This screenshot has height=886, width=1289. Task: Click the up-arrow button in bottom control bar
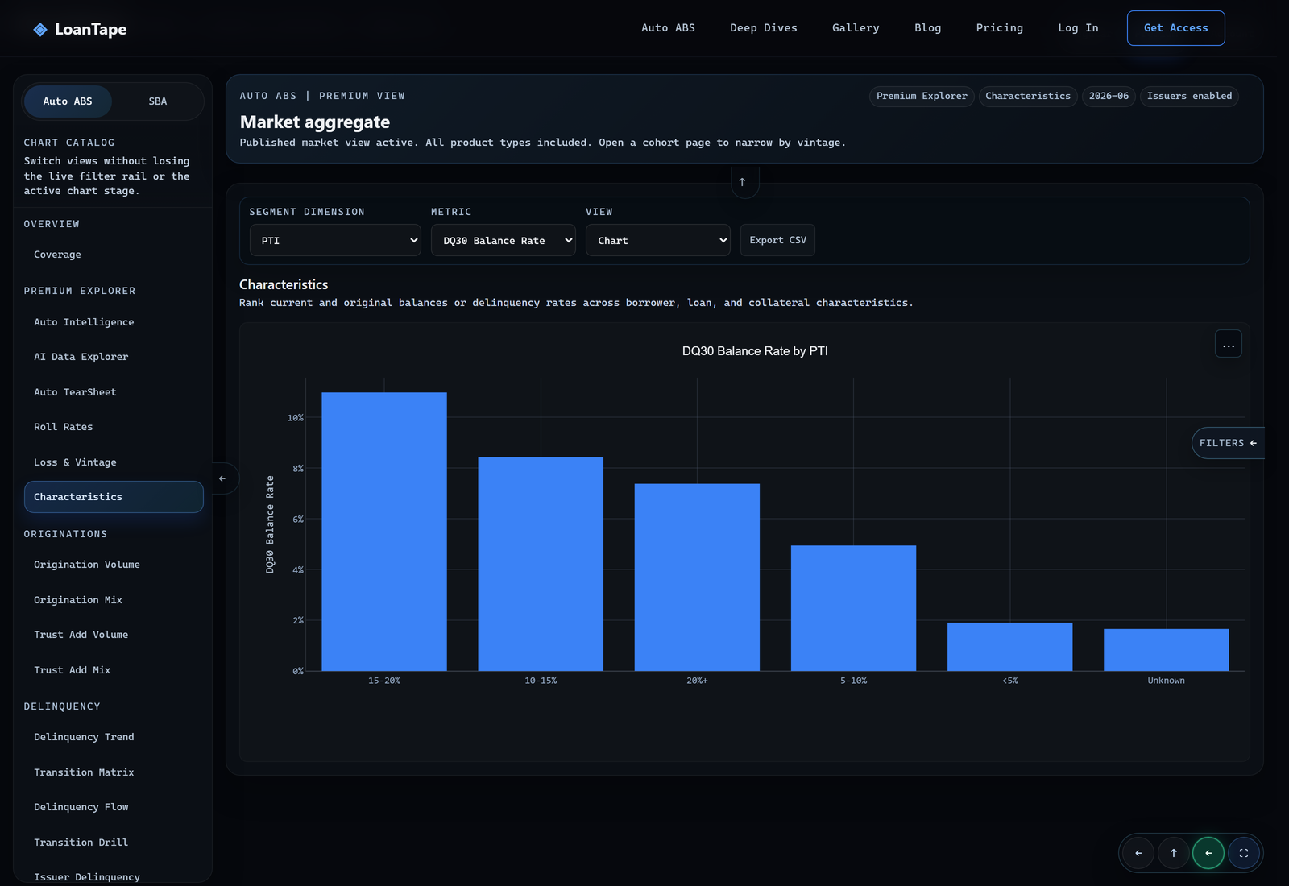click(x=1174, y=853)
